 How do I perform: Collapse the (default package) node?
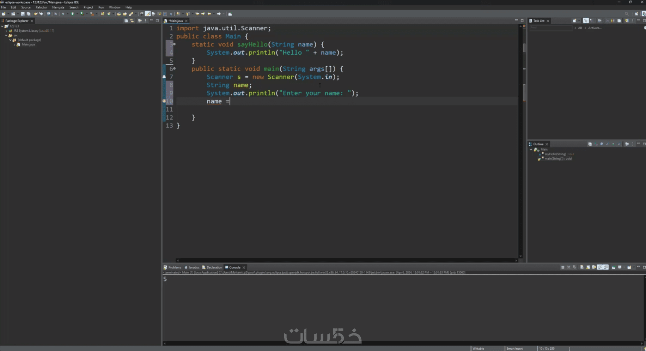tap(10, 40)
